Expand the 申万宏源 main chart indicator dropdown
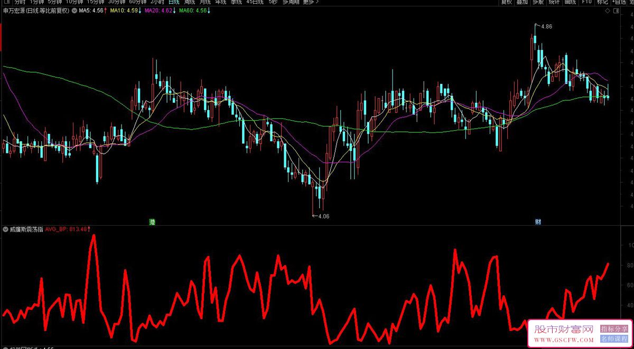This screenshot has width=634, height=349. [73, 11]
